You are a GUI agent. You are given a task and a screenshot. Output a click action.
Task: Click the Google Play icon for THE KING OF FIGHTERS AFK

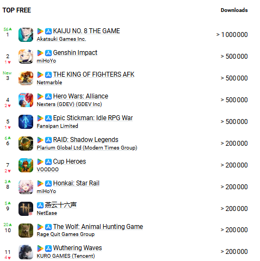coord(40,74)
